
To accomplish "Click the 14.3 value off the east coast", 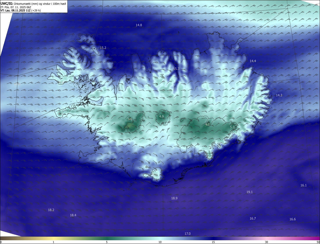I will 279,95.
